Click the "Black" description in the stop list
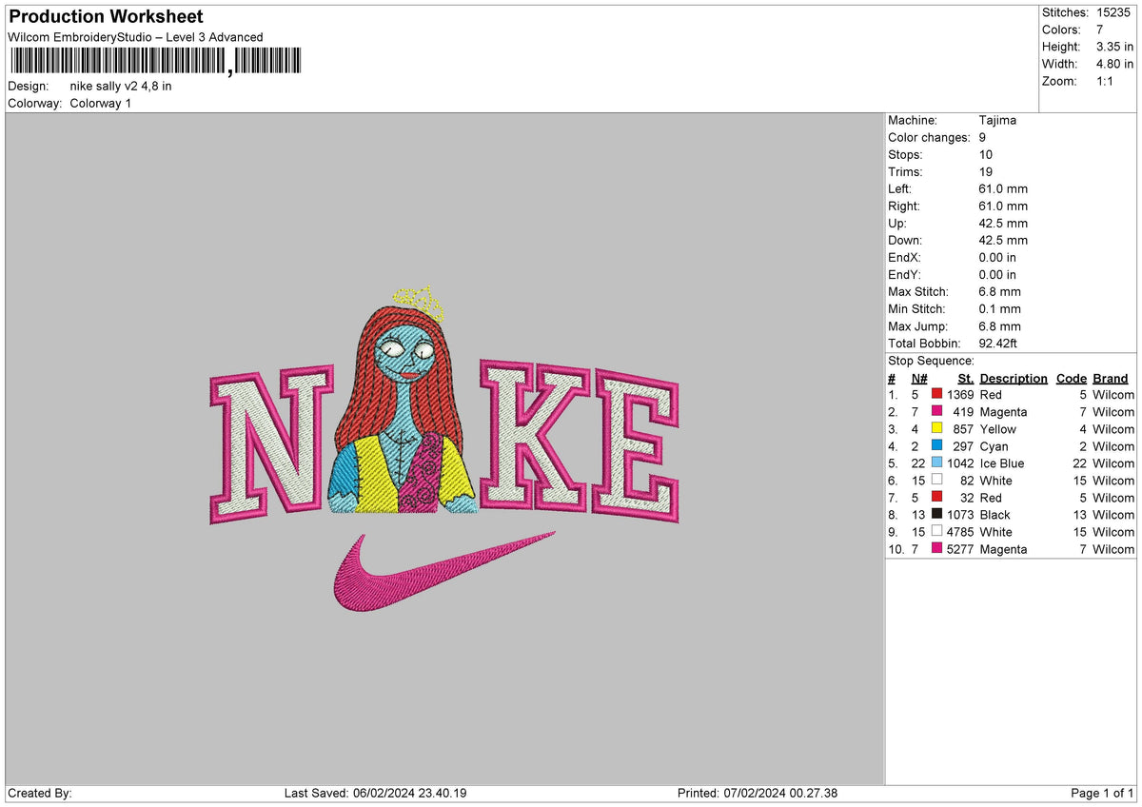The image size is (1142, 807). tap(994, 515)
